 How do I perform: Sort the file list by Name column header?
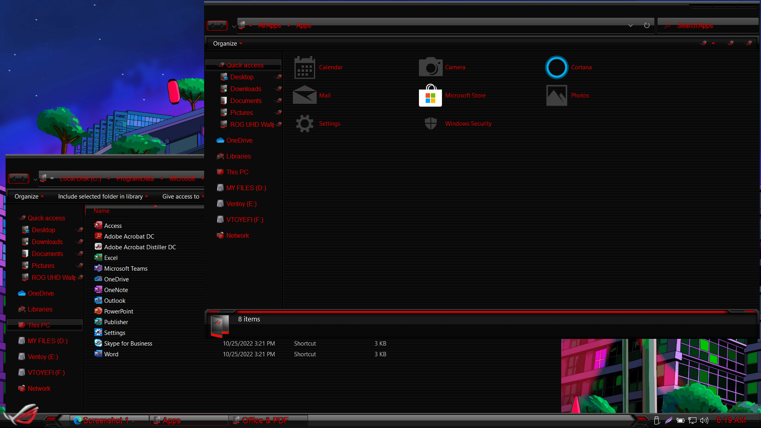tap(101, 211)
